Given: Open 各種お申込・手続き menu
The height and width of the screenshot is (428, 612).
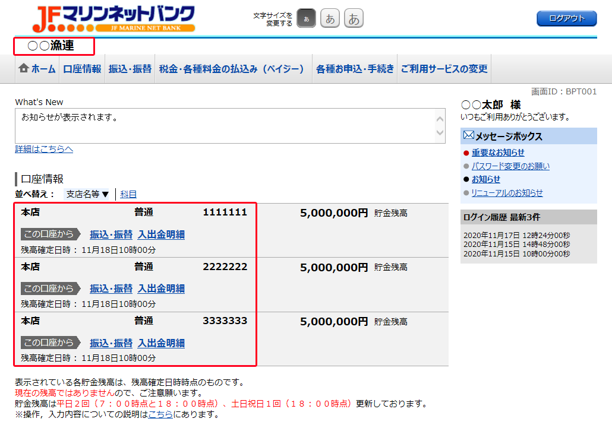Looking at the screenshot, I should coord(355,69).
